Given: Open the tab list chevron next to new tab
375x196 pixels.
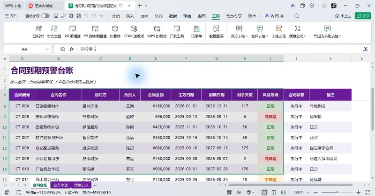Looking at the screenshot, I should coord(146,6).
